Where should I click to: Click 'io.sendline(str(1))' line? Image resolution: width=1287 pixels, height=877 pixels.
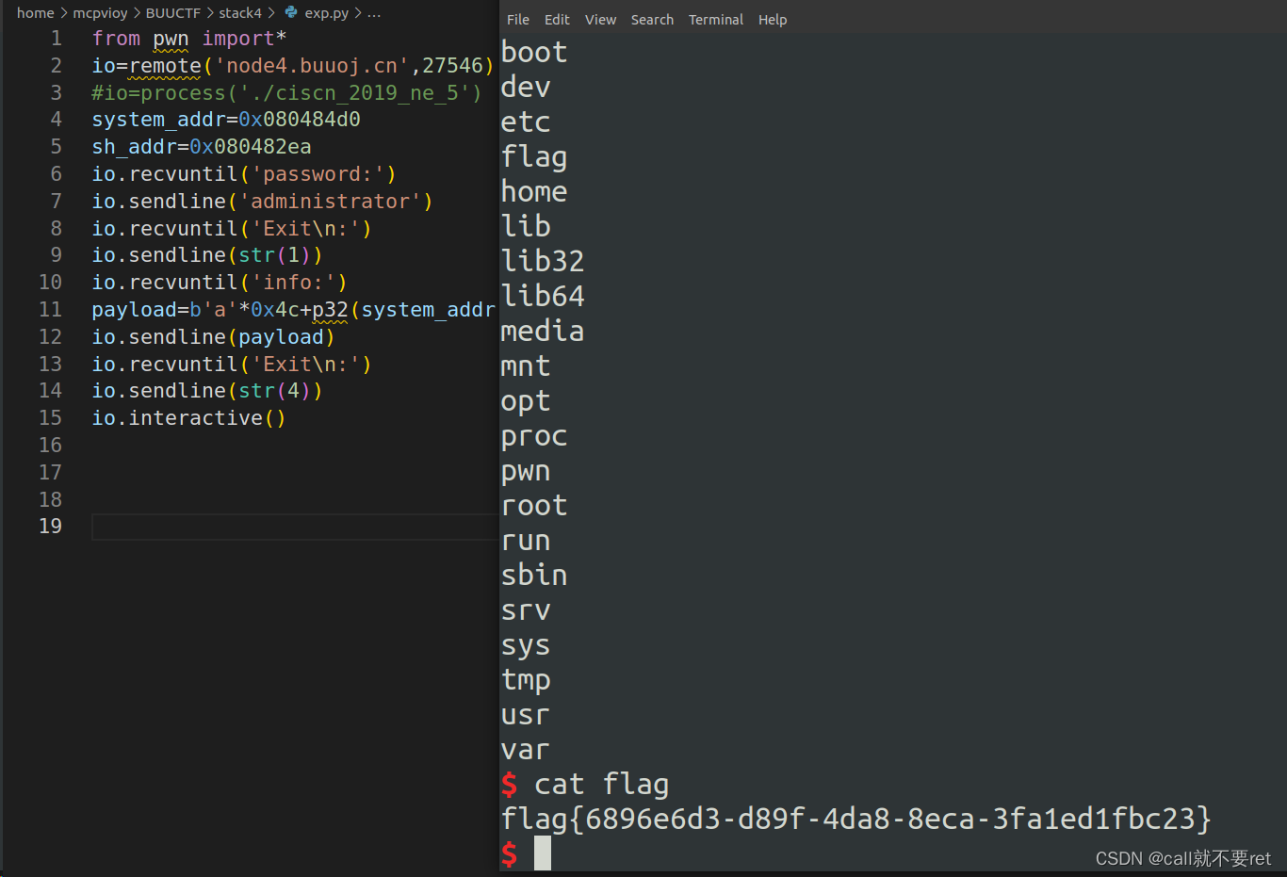click(x=207, y=255)
